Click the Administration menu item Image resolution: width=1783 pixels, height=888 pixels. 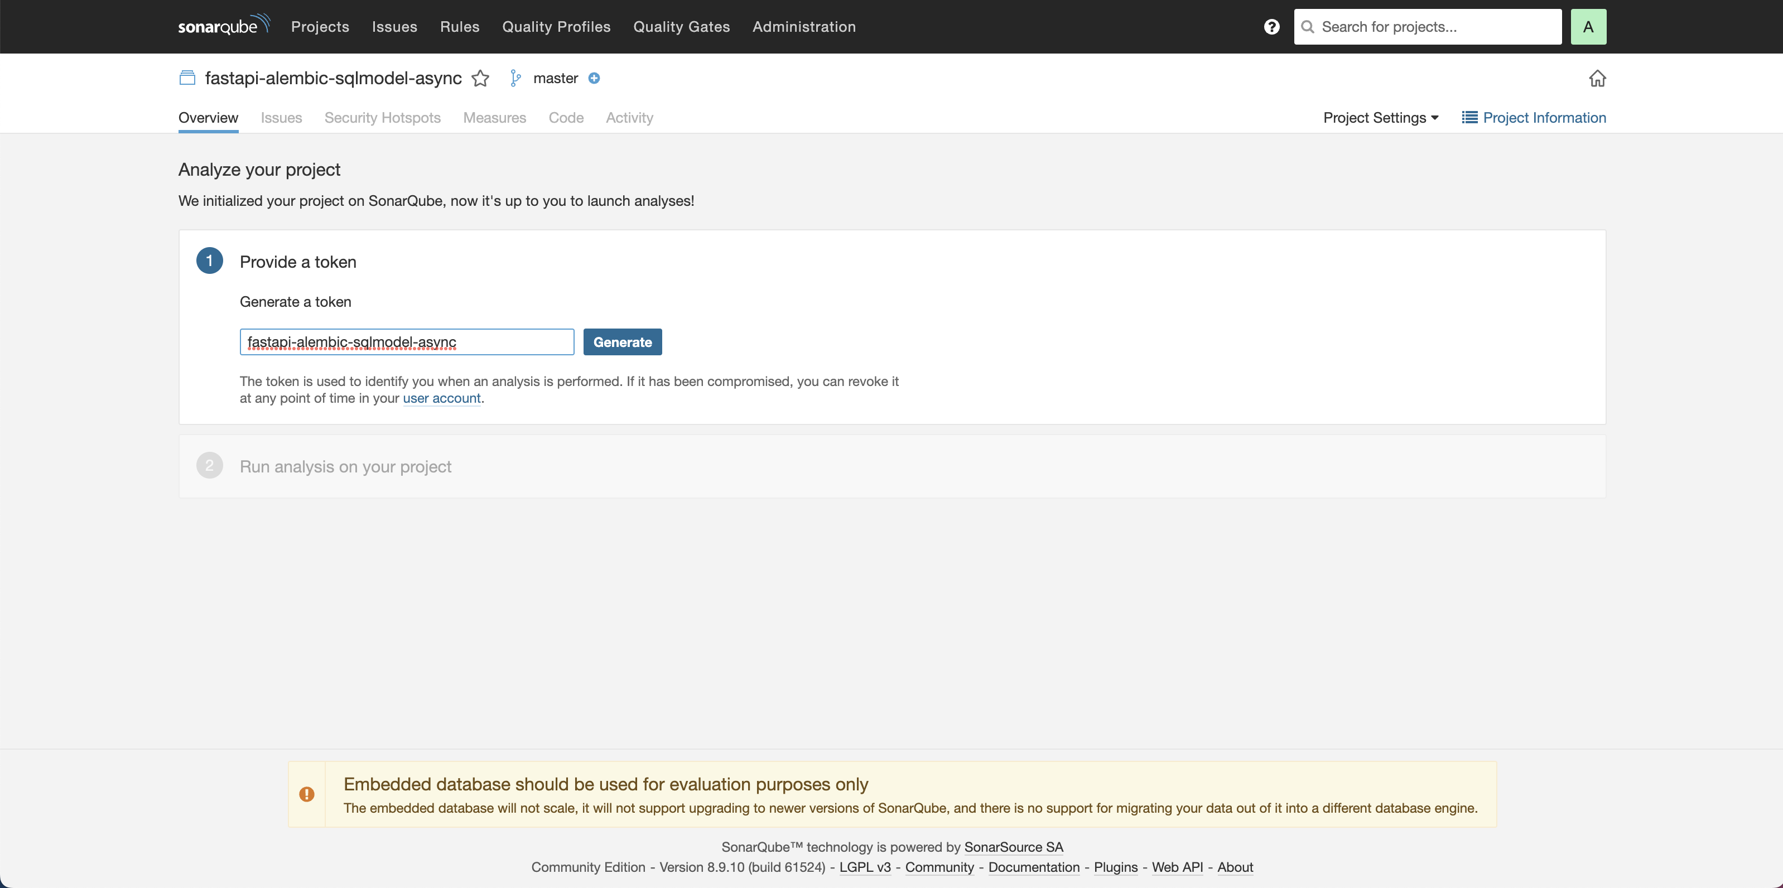click(804, 26)
